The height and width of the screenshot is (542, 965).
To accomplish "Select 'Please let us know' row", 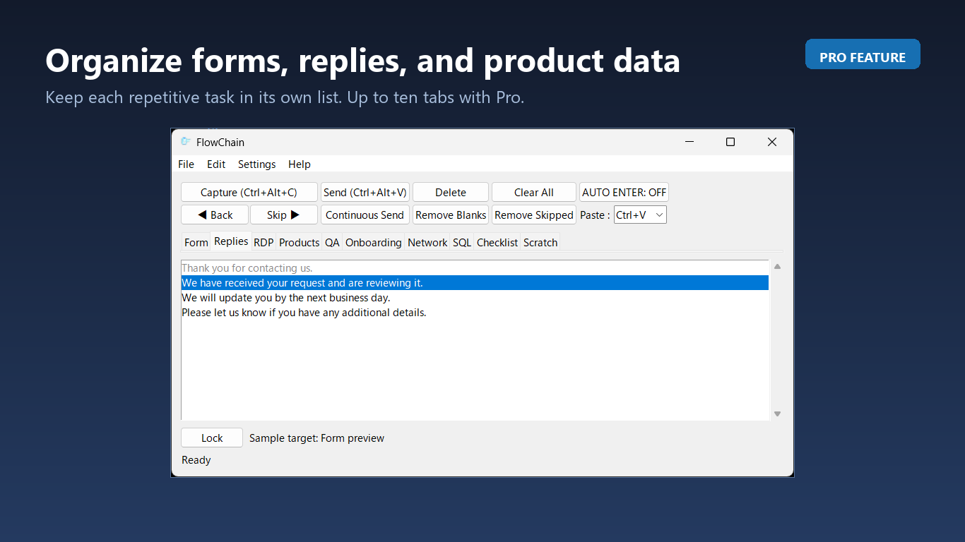I will point(475,312).
